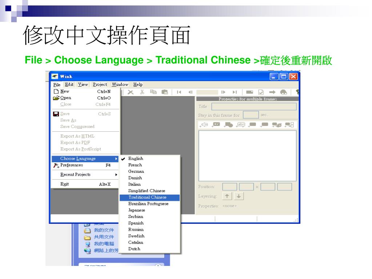Click the 網路上的芳鄰 network places link
This screenshot has height=279, width=372.
point(106,251)
